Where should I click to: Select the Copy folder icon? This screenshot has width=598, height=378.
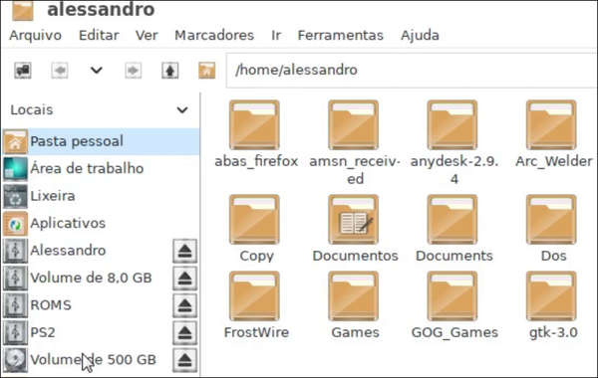click(x=254, y=220)
